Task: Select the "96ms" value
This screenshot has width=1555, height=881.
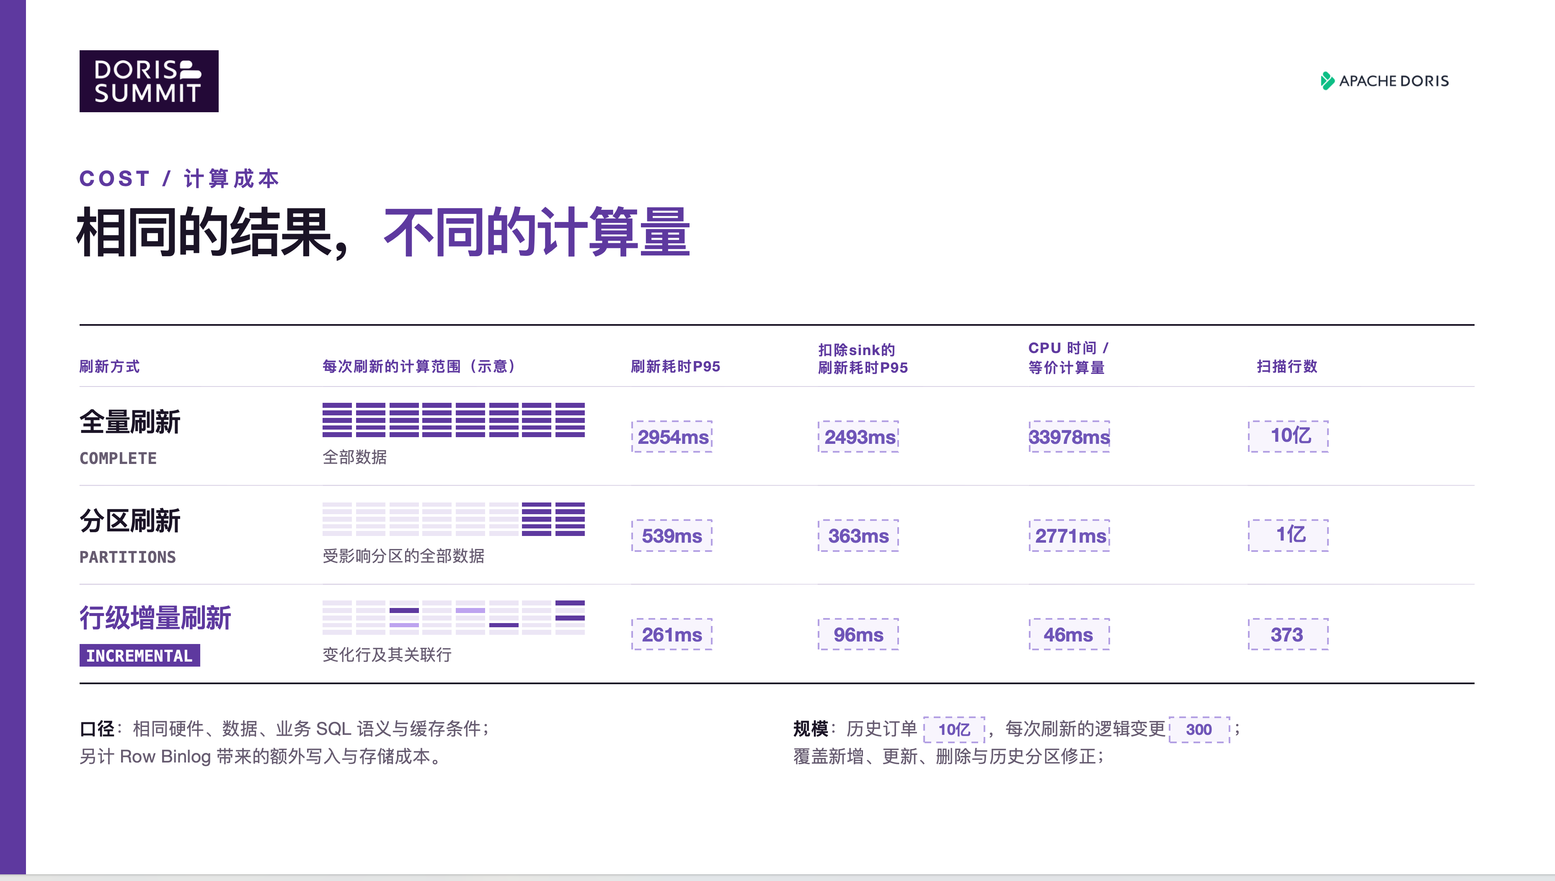Action: (x=858, y=634)
